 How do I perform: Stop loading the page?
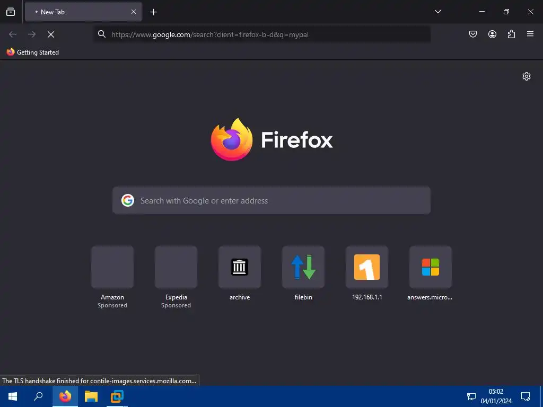(51, 34)
